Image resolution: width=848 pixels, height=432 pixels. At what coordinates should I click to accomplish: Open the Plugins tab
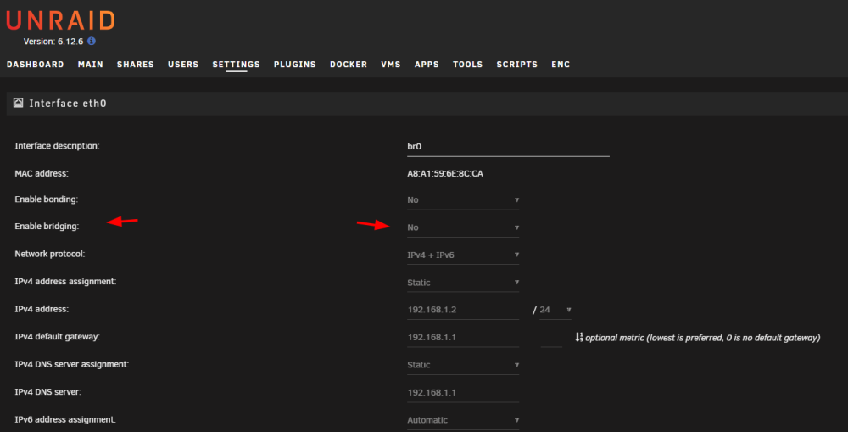(x=295, y=65)
